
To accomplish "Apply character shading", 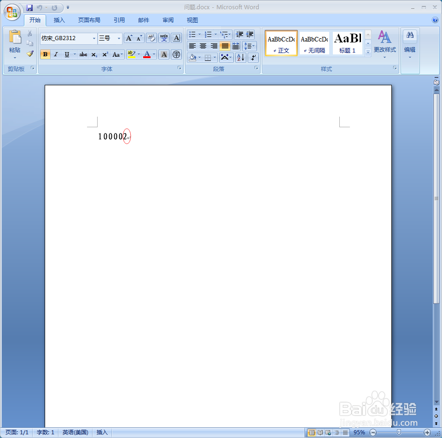I will click(164, 54).
